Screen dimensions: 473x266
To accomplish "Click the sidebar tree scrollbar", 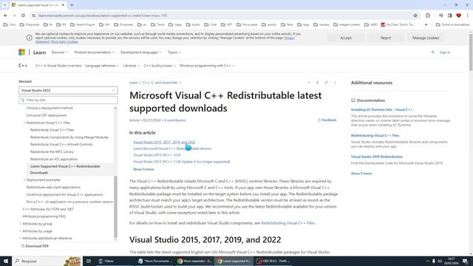I will [x=115, y=207].
